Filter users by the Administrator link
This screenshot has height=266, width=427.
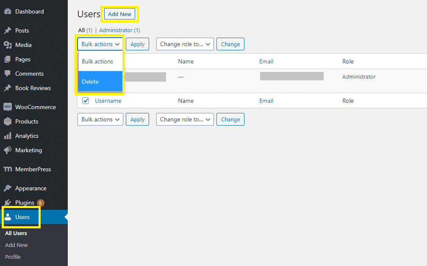point(116,30)
